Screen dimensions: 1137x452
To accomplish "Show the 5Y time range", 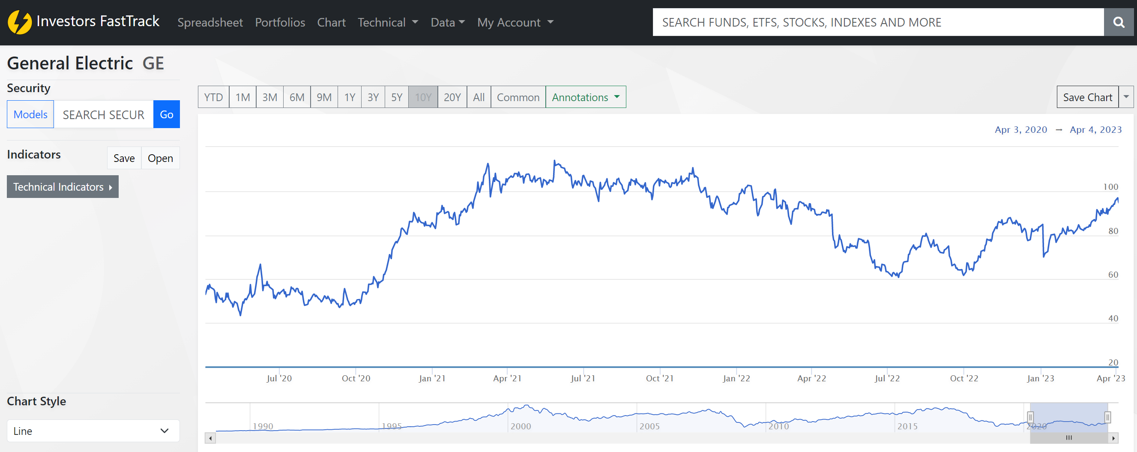I will pos(397,97).
